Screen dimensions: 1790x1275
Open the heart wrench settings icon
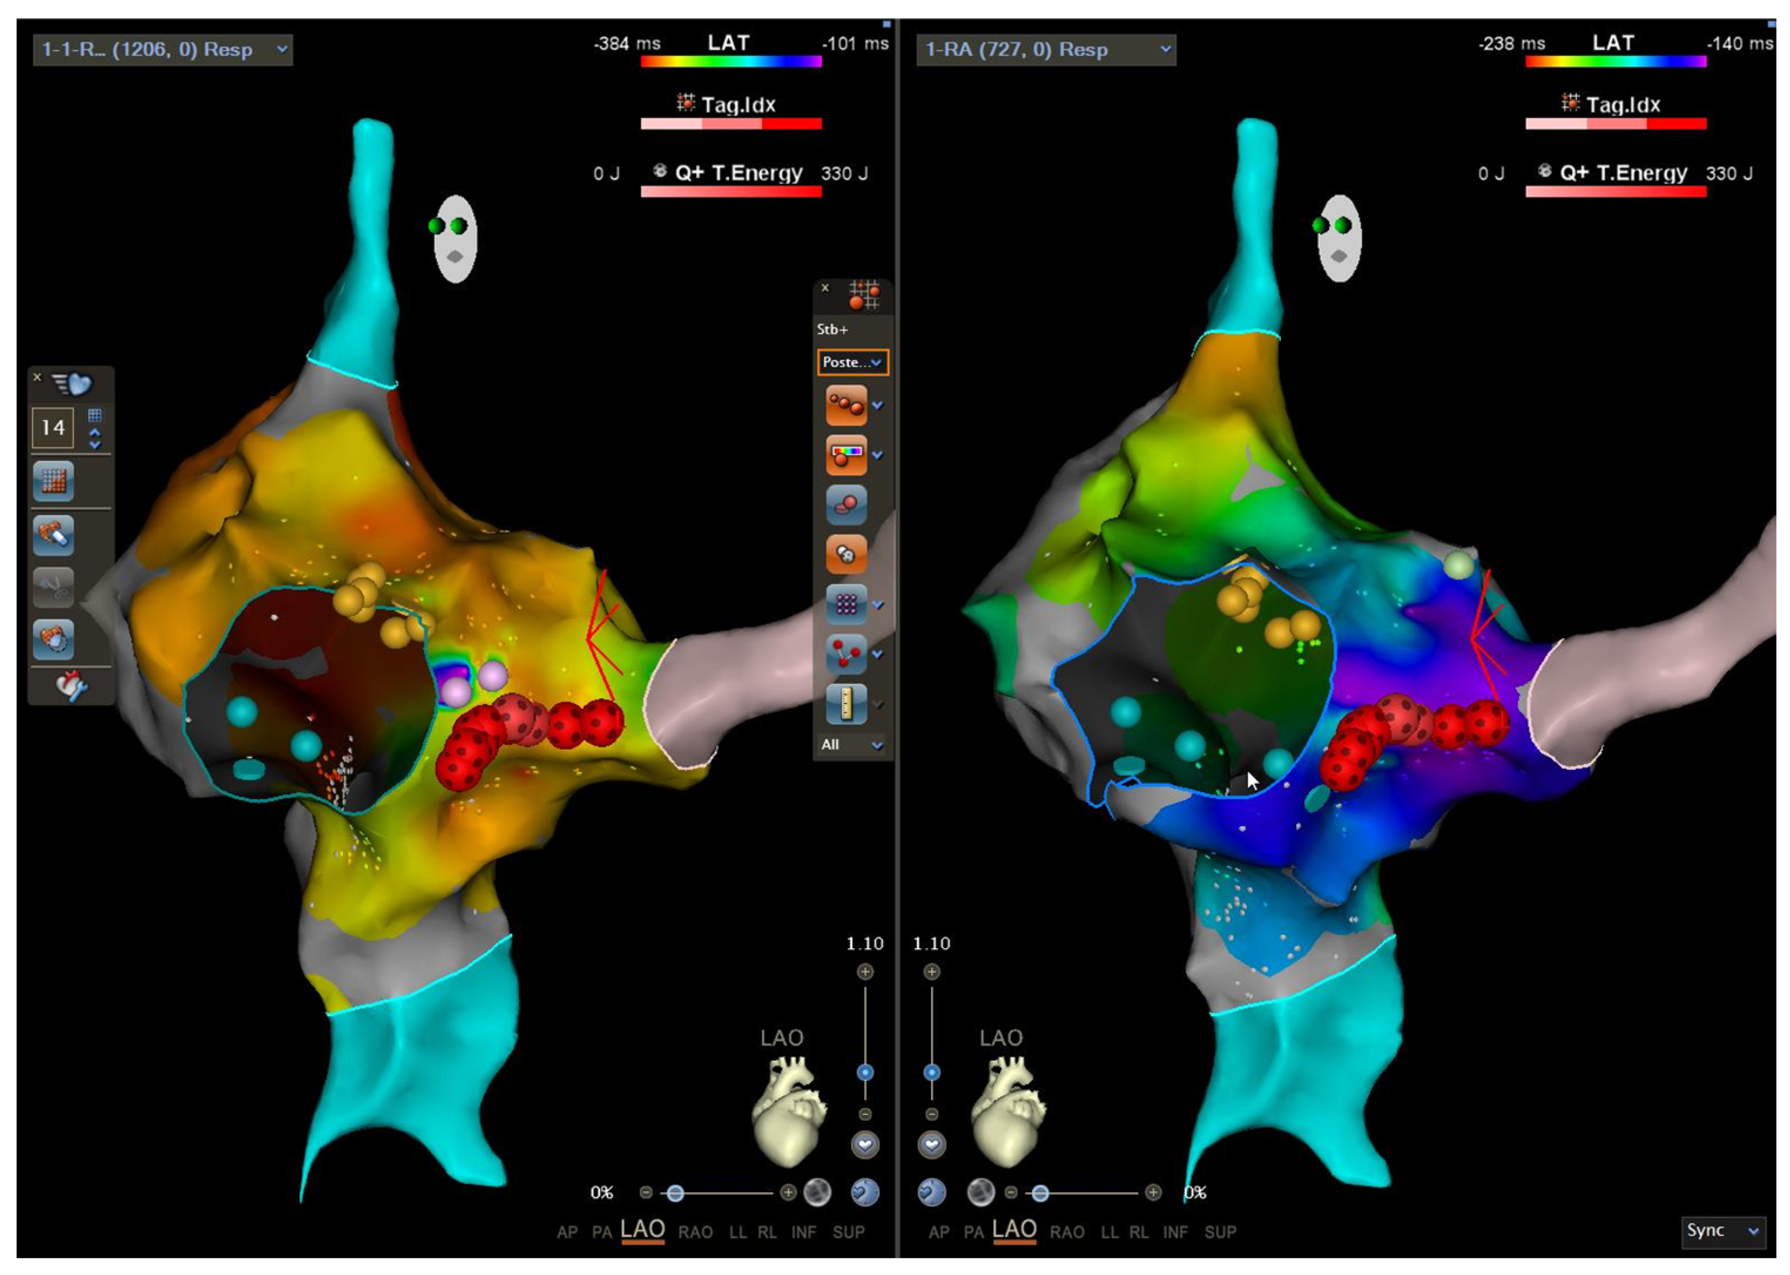(72, 685)
